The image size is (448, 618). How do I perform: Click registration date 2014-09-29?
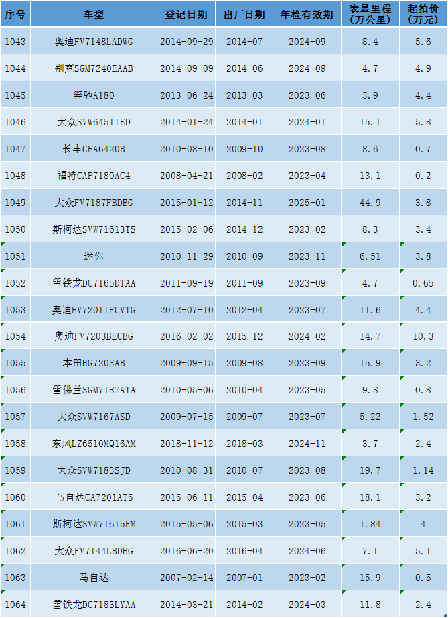pos(186,42)
